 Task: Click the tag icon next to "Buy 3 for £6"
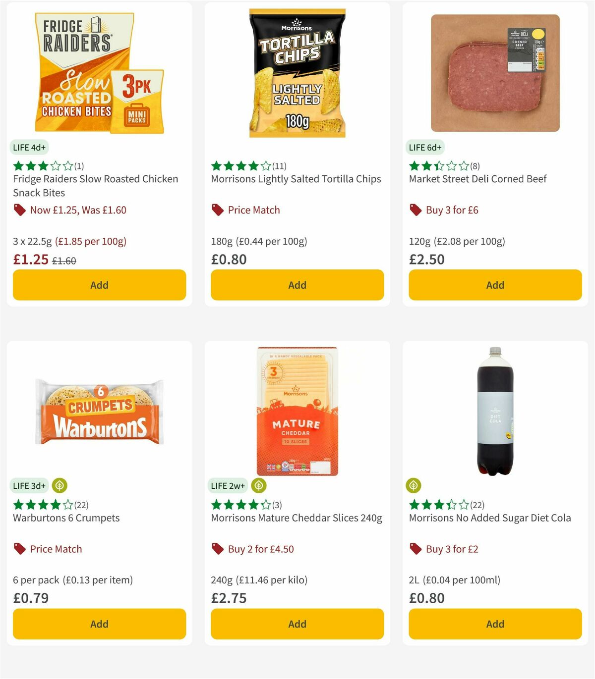click(x=416, y=210)
